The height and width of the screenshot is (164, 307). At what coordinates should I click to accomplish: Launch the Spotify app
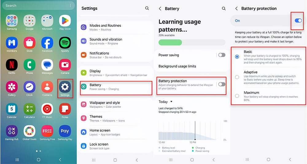[65, 43]
